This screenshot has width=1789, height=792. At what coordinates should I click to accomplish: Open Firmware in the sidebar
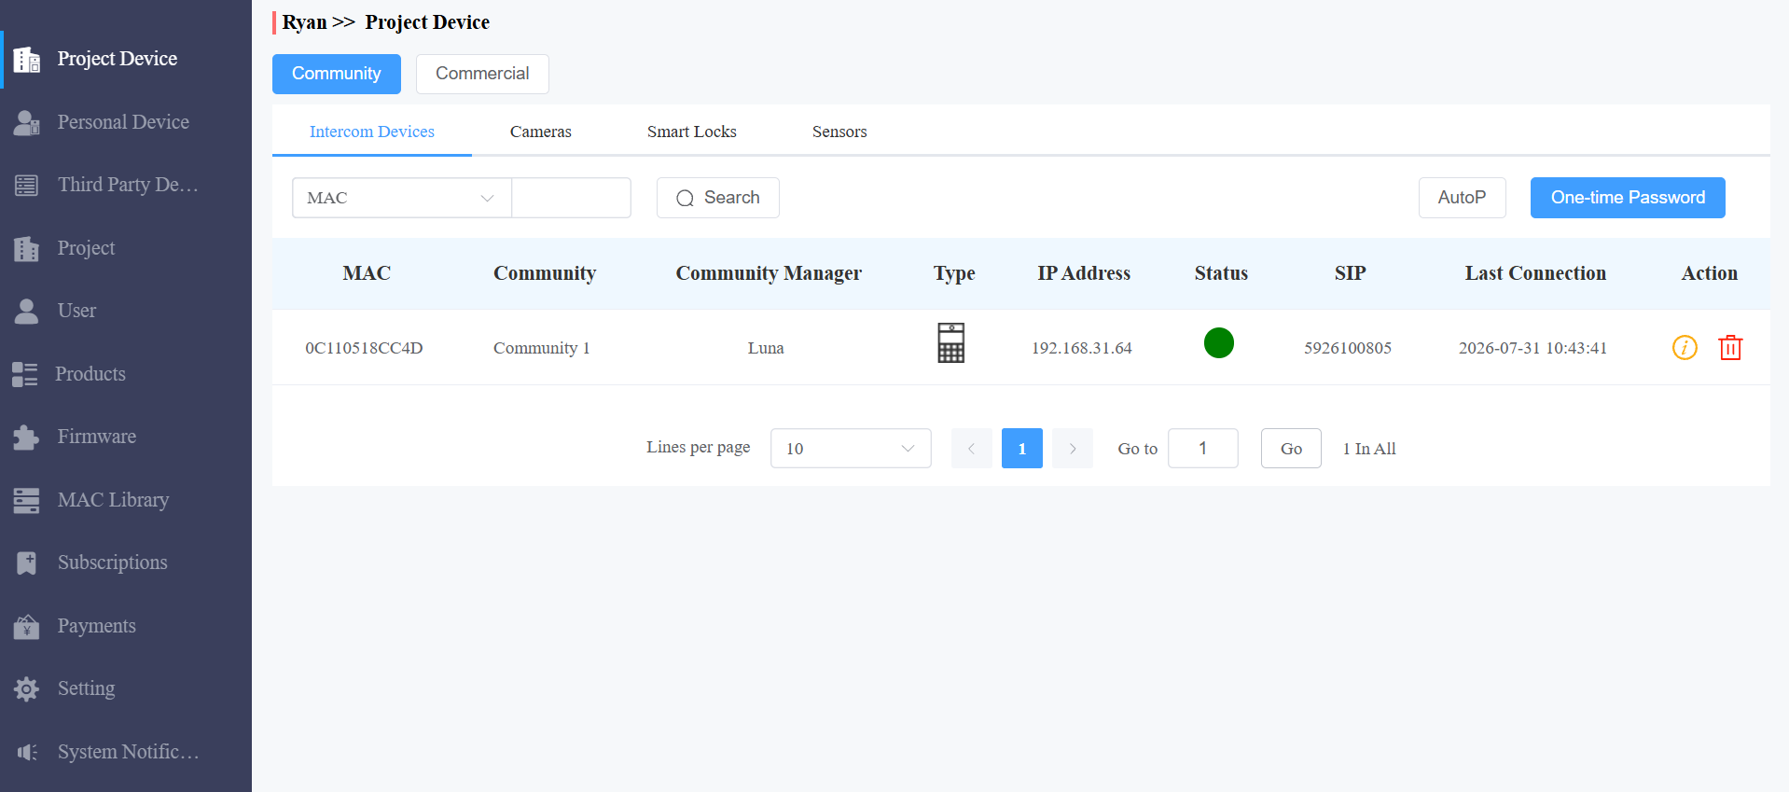pyautogui.click(x=126, y=437)
